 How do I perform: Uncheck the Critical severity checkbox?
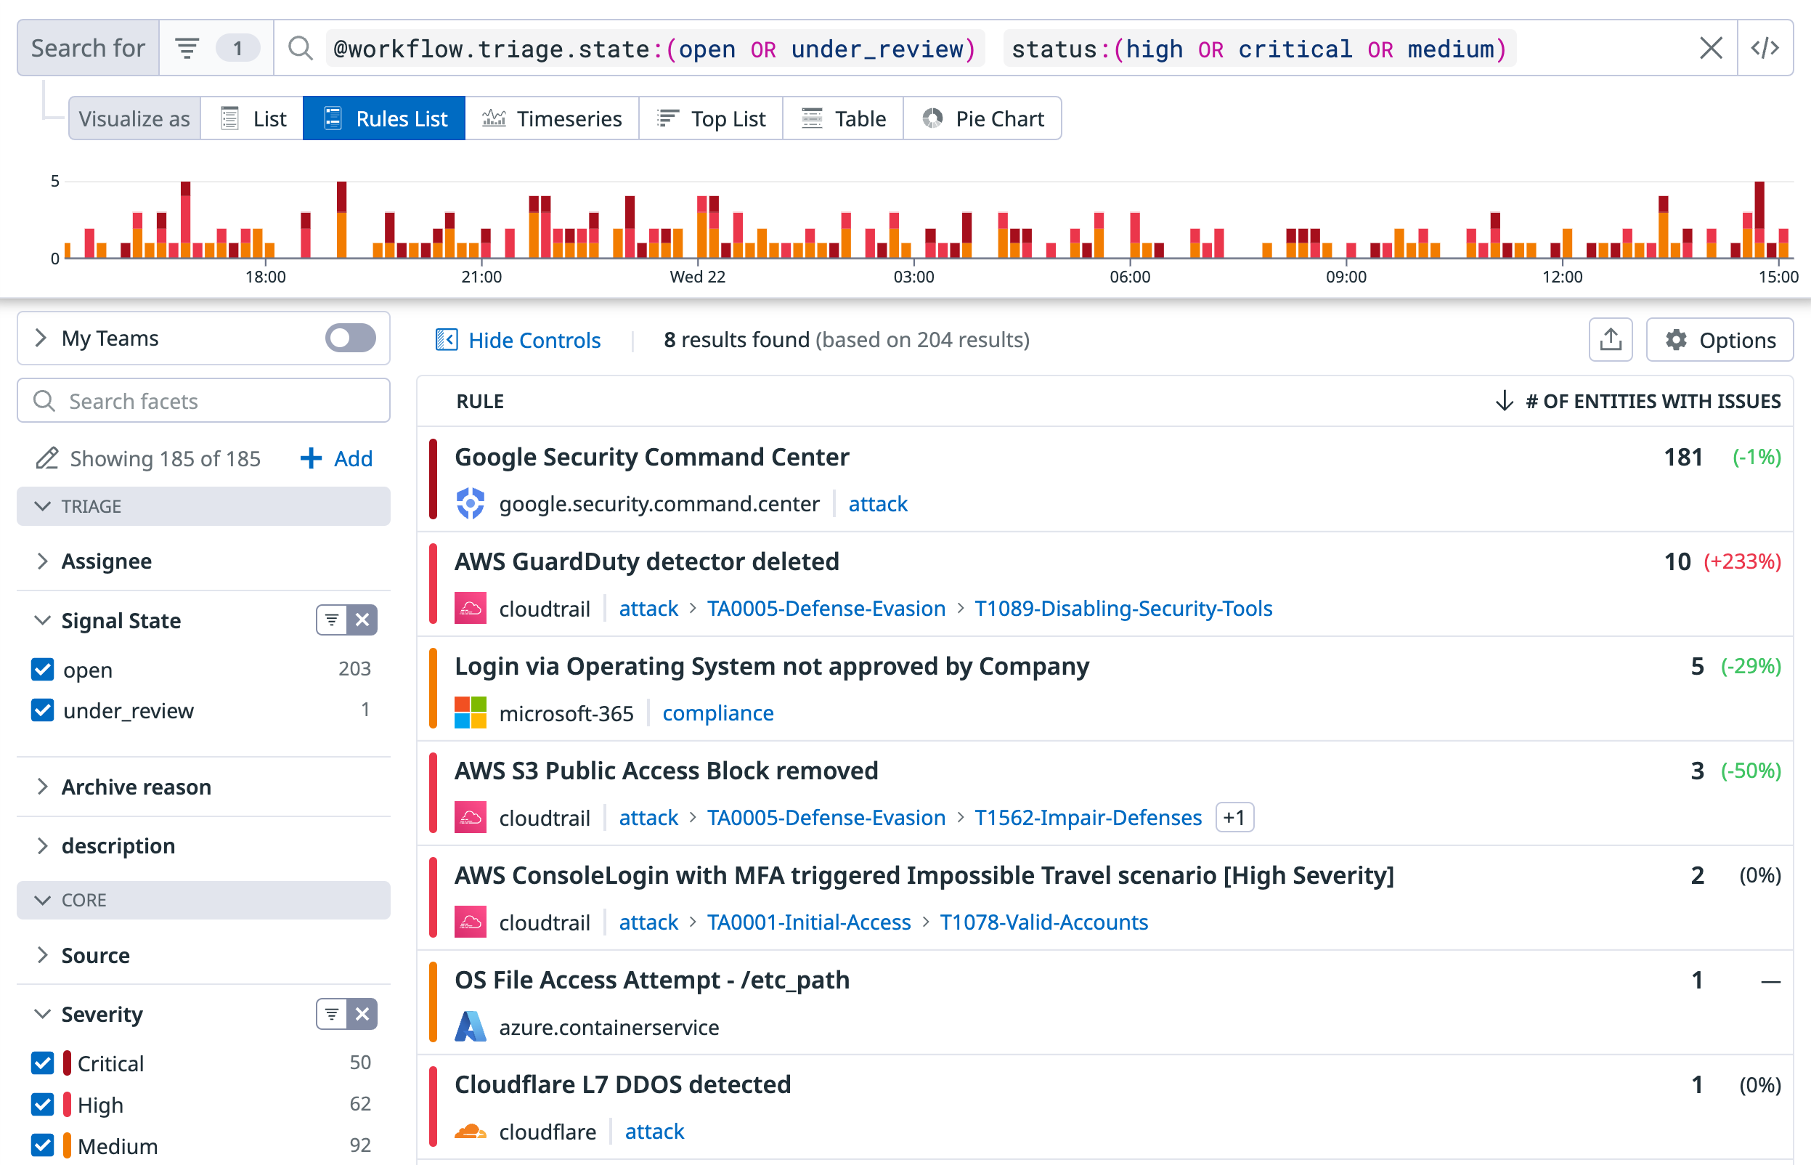point(42,1063)
